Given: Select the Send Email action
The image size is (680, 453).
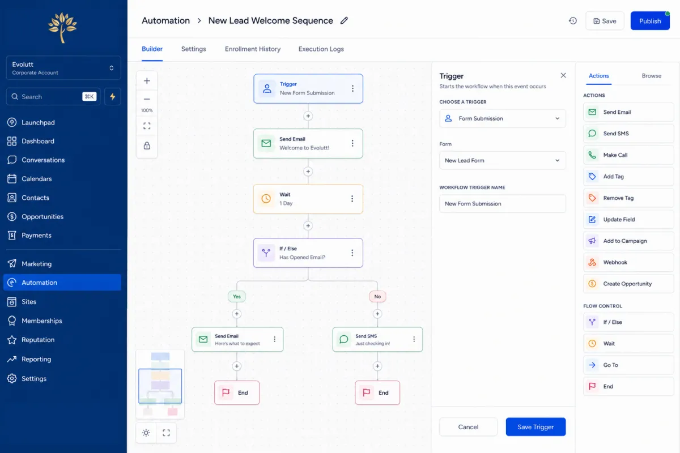Looking at the screenshot, I should tap(628, 112).
